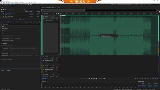The width and height of the screenshot is (160, 90).
Task: Solo Track 1 with the S button
Action: pyautogui.click(x=55, y=16)
